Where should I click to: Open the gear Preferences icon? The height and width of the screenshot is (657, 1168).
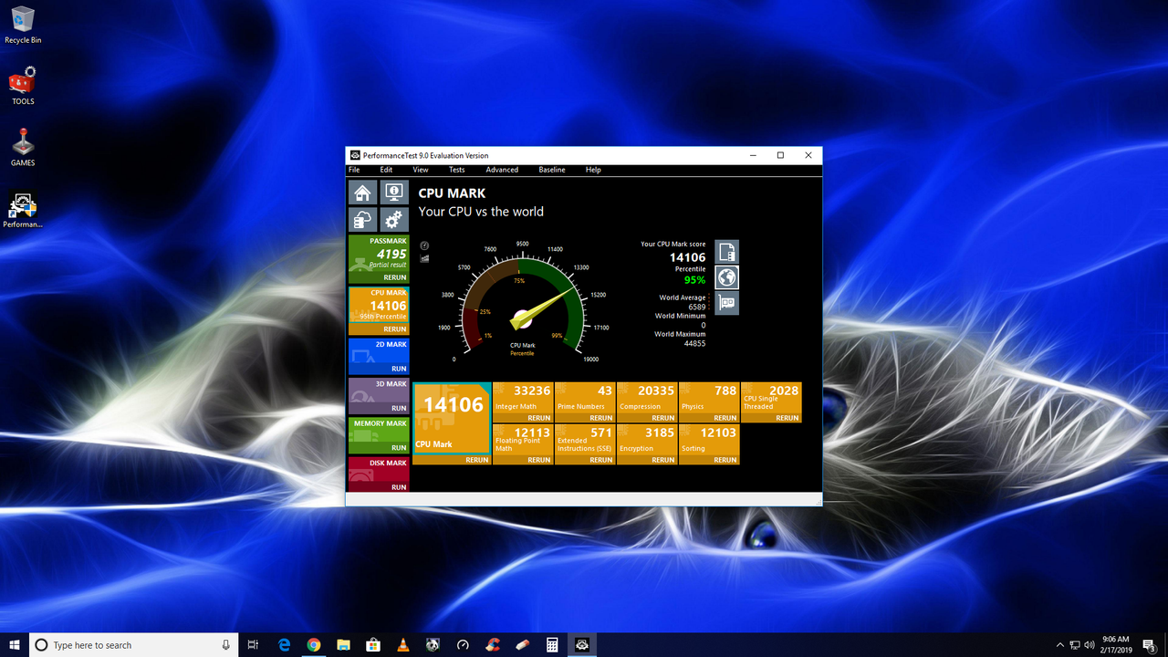pos(393,220)
